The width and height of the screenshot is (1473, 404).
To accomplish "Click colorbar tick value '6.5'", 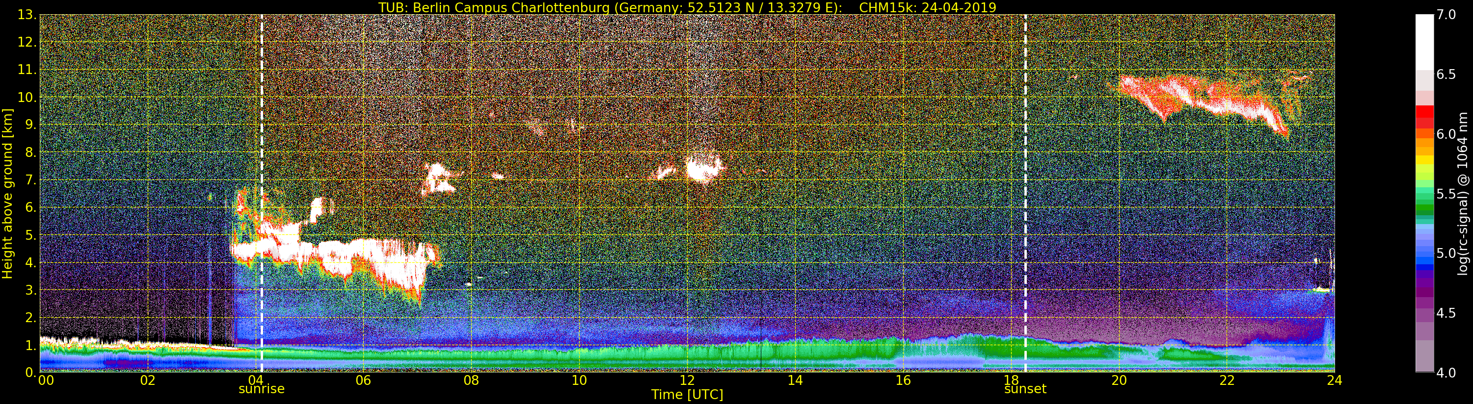I will point(1446,75).
